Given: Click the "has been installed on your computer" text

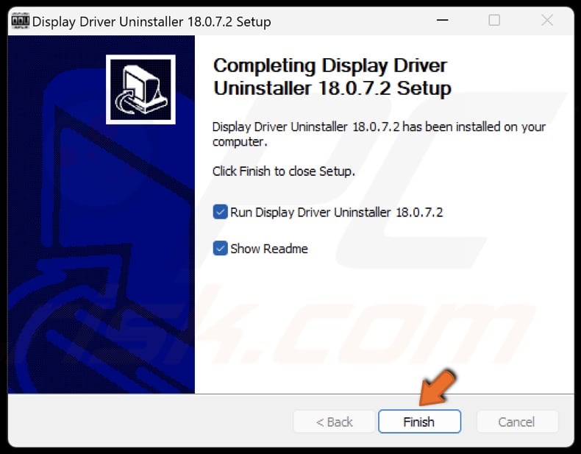Looking at the screenshot, I should click(379, 134).
